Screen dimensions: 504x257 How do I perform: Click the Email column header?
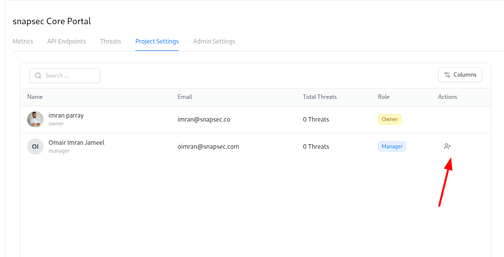tap(185, 97)
